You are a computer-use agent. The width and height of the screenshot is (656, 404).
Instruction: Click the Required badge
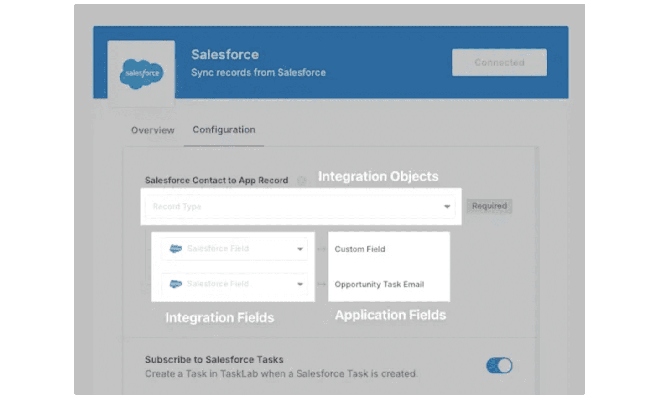tap(489, 206)
